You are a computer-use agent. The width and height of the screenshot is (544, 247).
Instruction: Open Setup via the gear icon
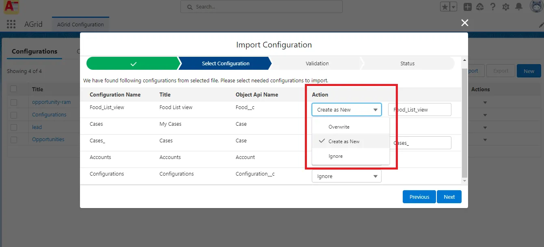505,6
